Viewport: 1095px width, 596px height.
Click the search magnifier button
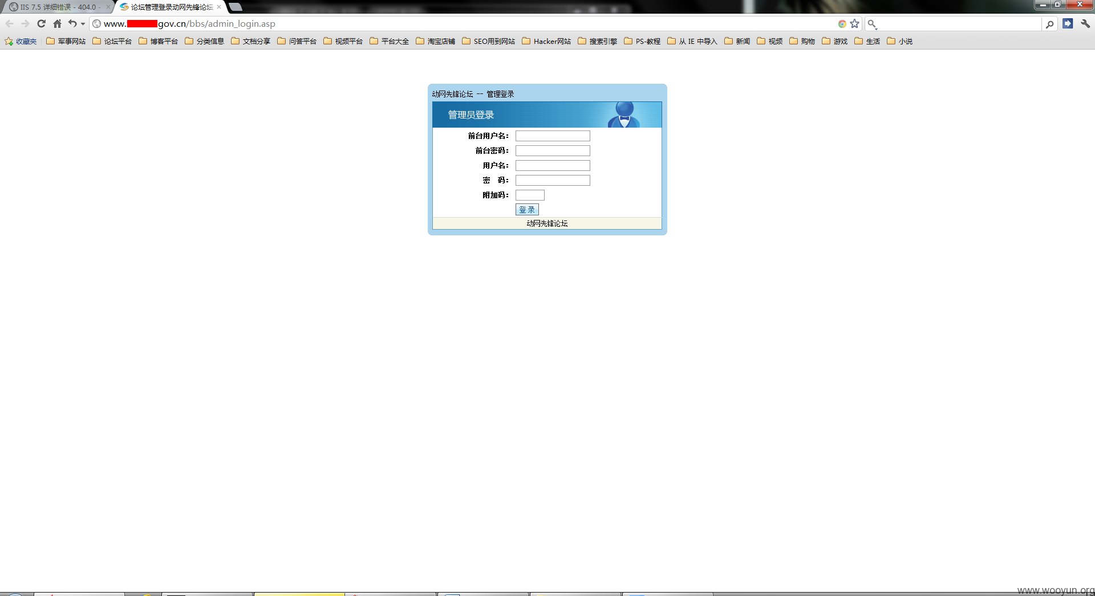coord(1049,24)
